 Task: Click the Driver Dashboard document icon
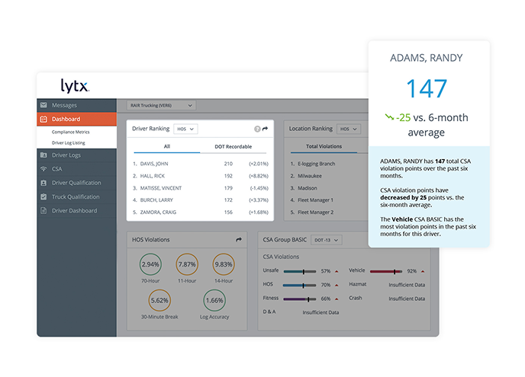43,210
